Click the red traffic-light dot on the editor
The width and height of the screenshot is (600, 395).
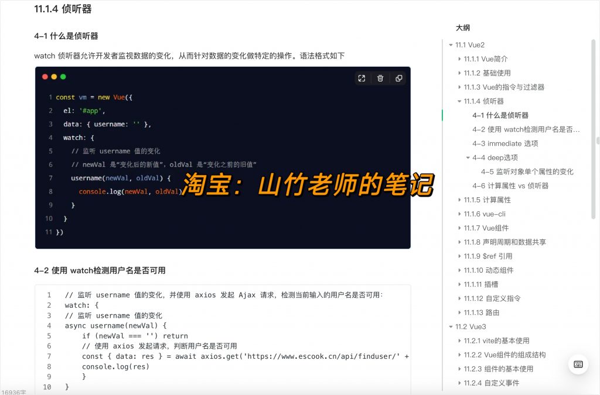(45, 77)
